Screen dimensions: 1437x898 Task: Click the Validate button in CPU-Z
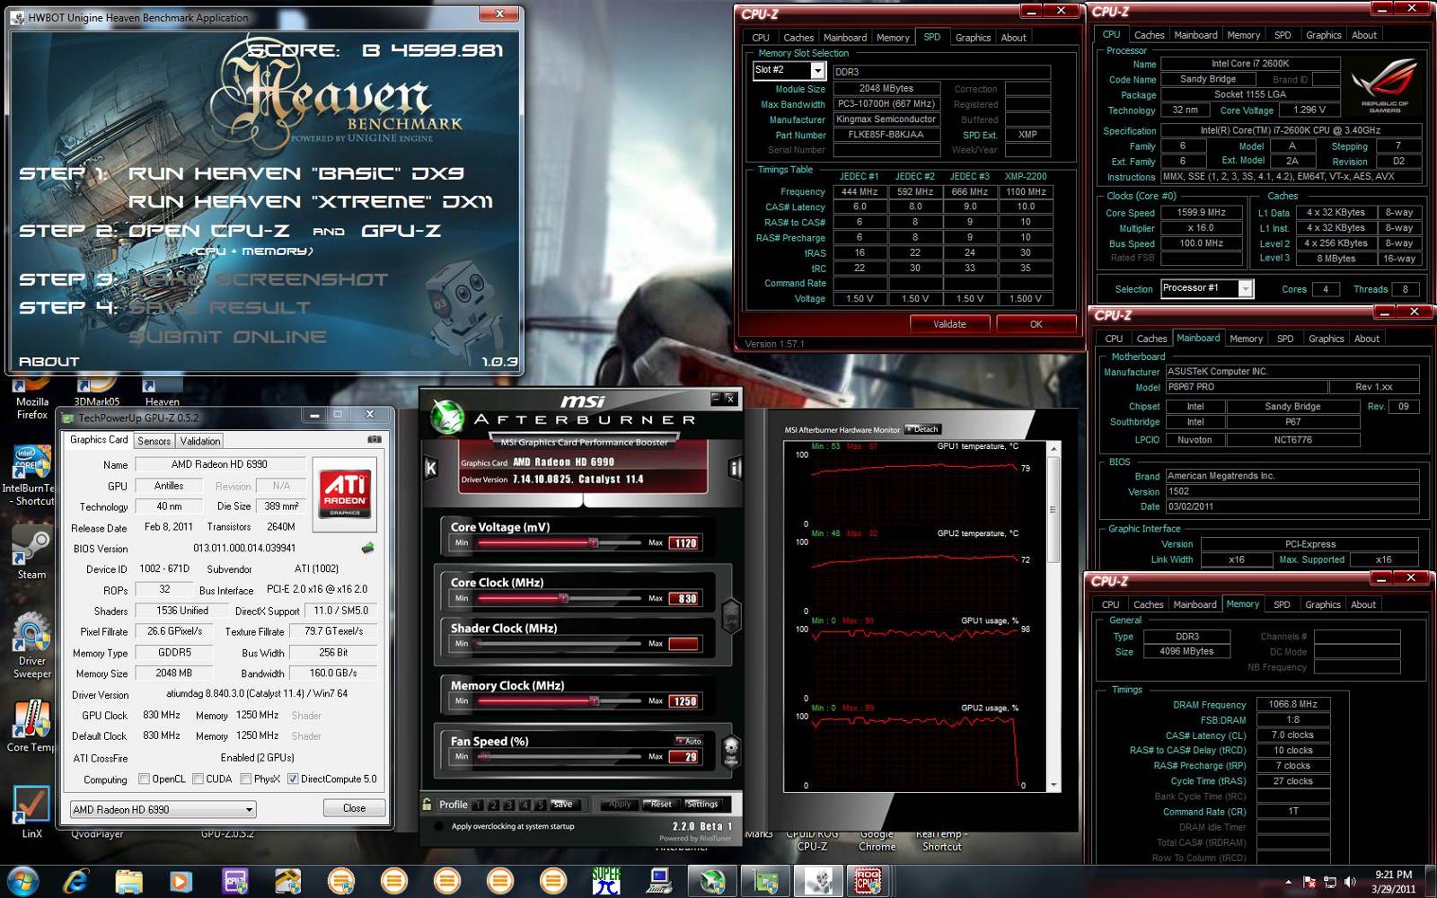pyautogui.click(x=949, y=324)
